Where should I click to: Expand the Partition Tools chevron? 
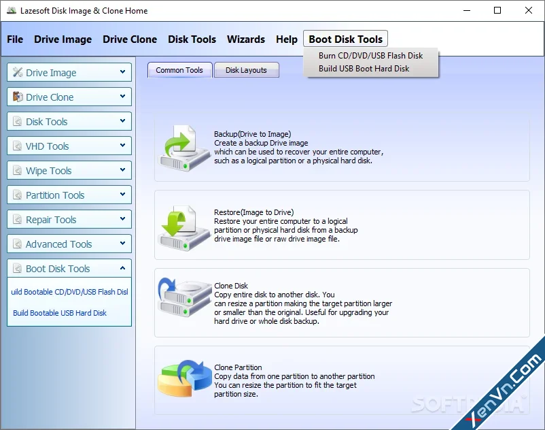122,195
